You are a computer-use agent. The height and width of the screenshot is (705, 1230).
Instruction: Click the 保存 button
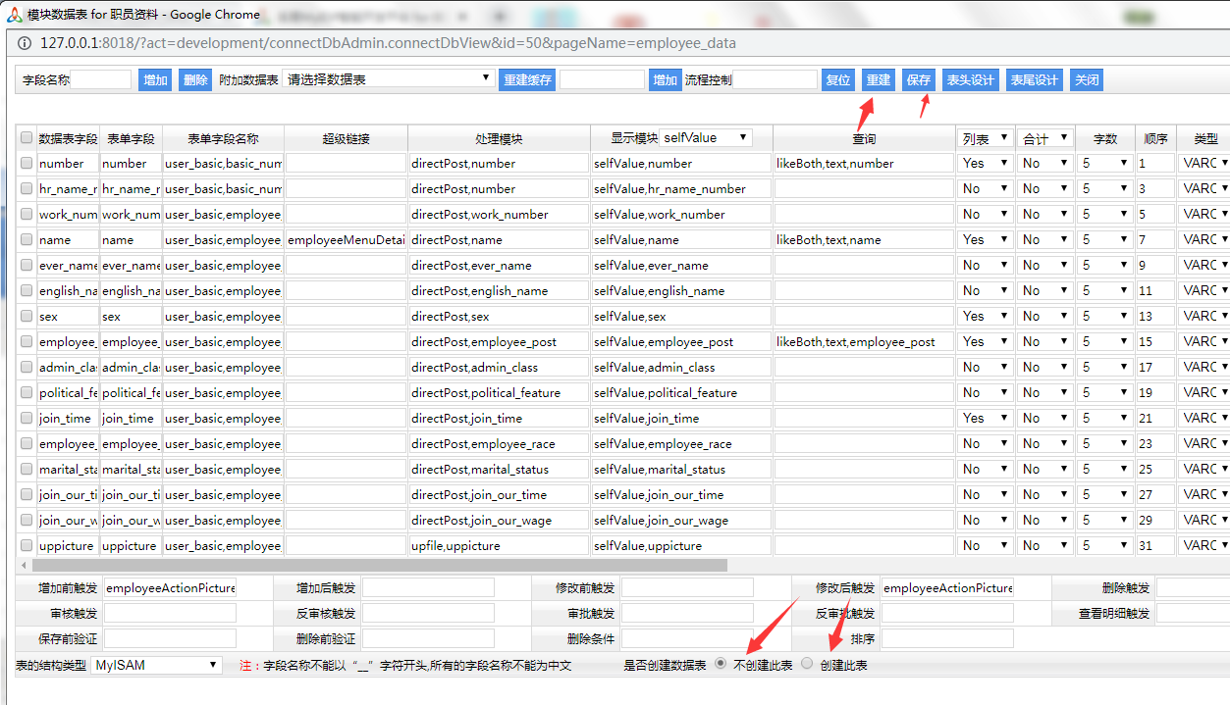[919, 79]
